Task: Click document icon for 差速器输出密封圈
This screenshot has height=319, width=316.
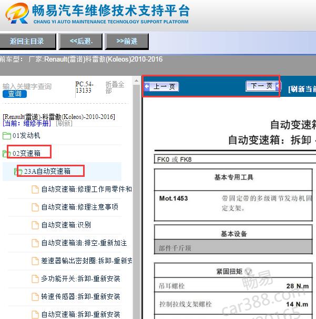Action: (x=35, y=261)
